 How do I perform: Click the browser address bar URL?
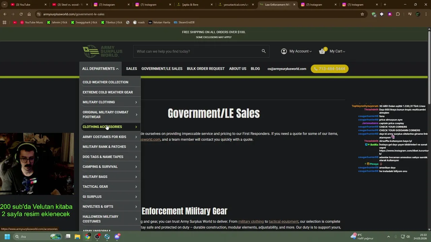[73, 14]
